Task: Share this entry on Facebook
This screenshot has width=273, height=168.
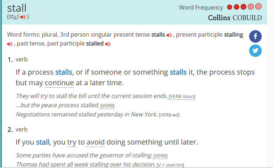Action: click(x=255, y=37)
